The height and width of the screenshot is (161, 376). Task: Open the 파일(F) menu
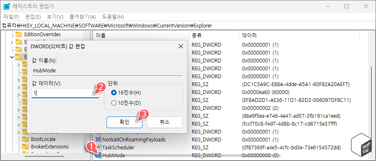[x=11, y=17]
